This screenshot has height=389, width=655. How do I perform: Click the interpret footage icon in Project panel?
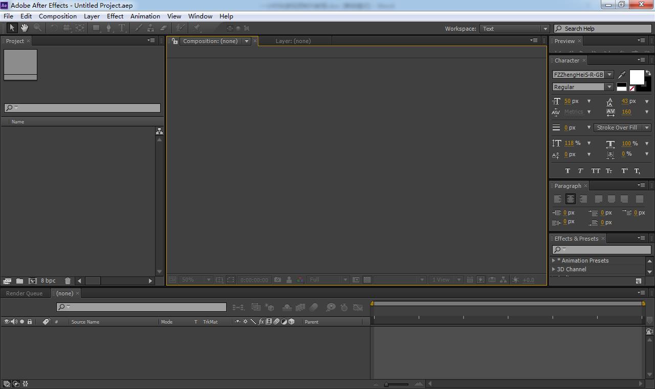pyautogui.click(x=7, y=281)
